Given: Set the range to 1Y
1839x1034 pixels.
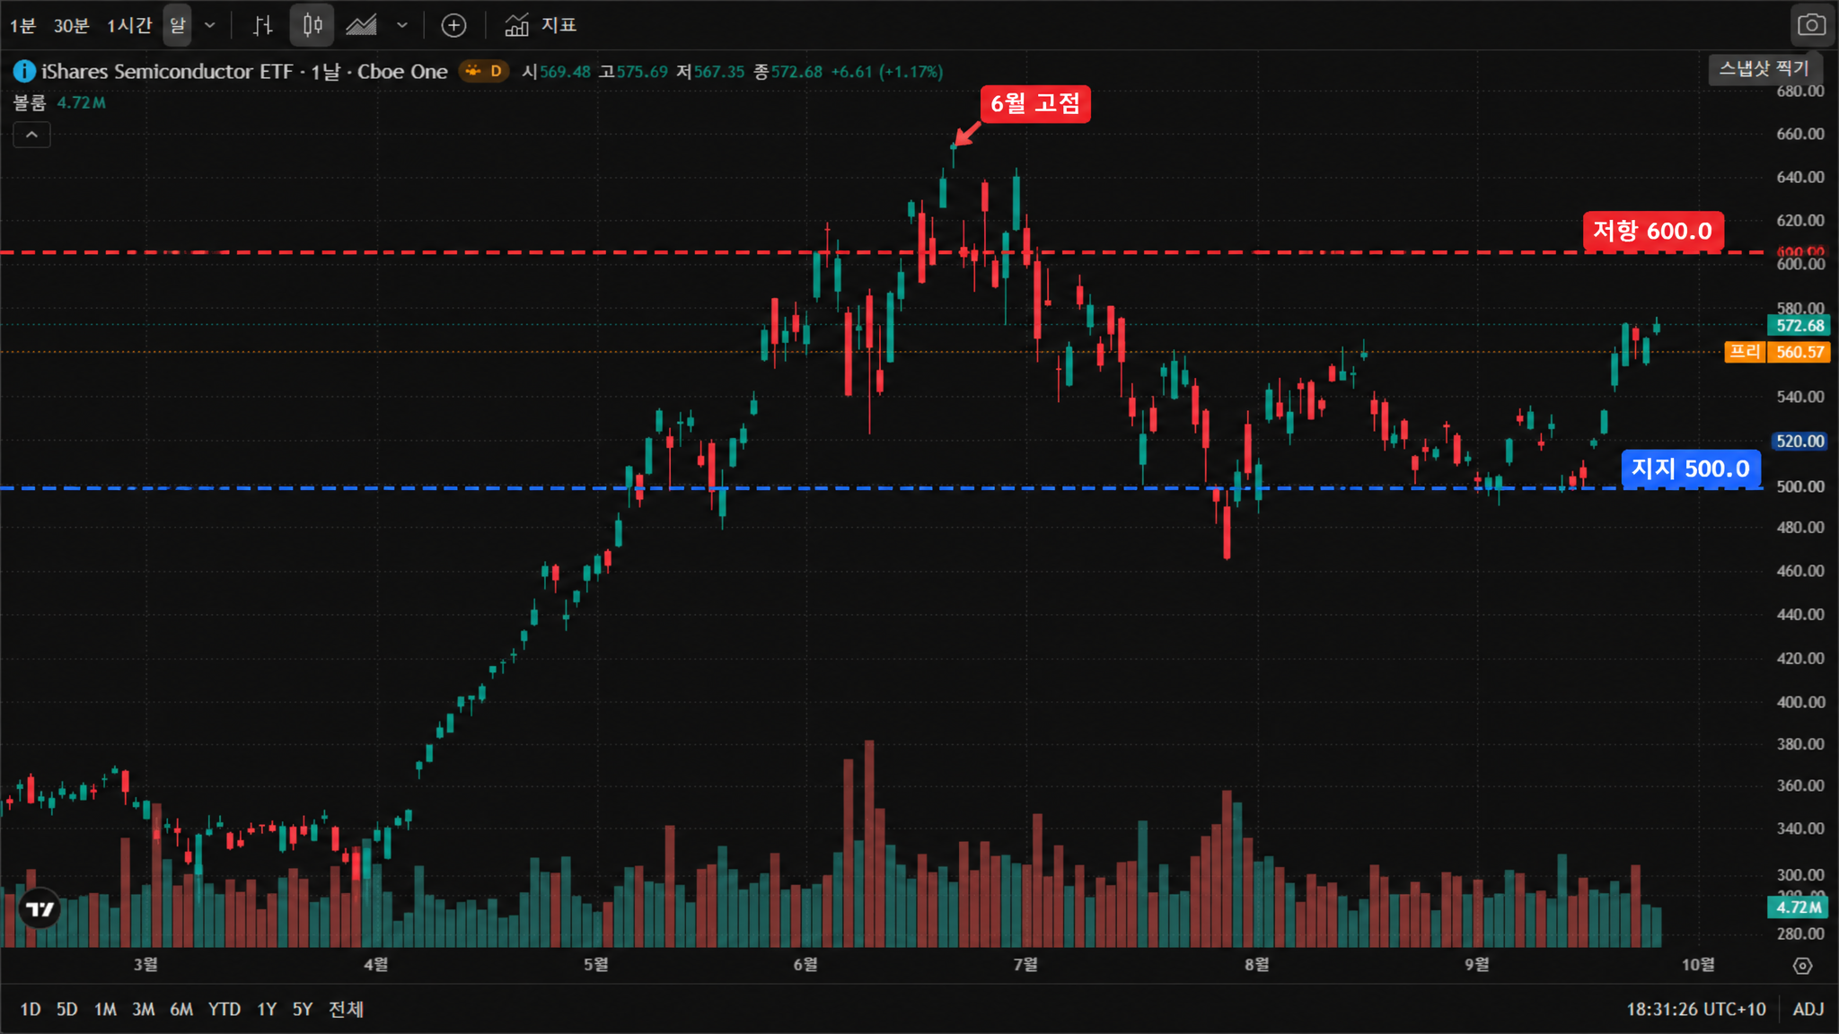Looking at the screenshot, I should [x=267, y=1009].
